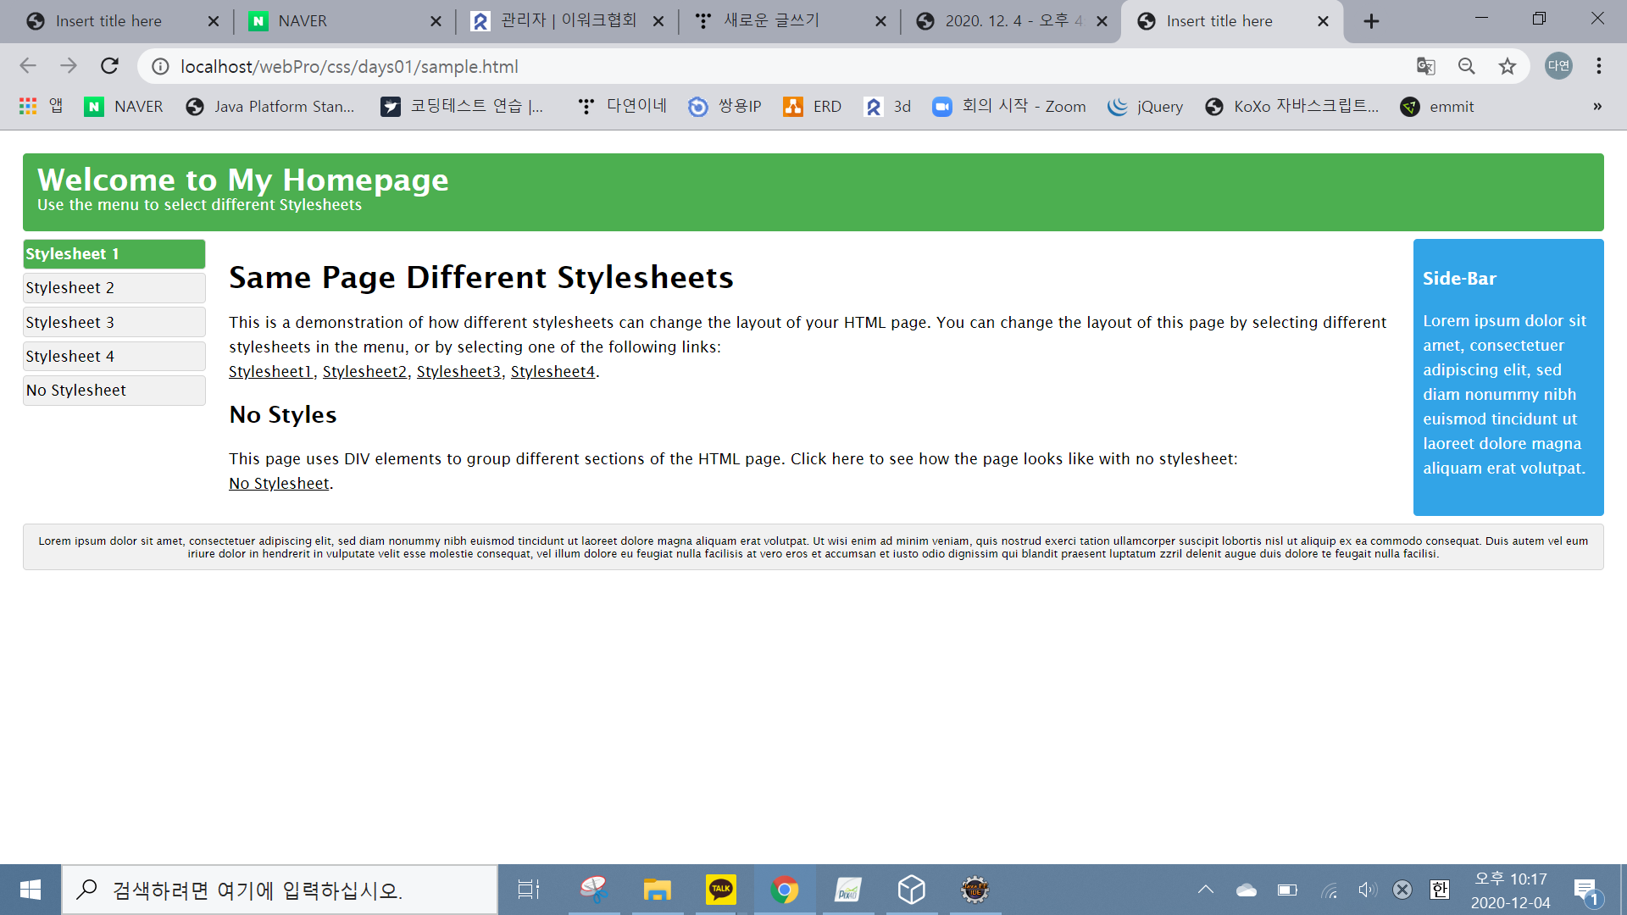
Task: Expand hidden bookmarks overflow chevron
Action: pyautogui.click(x=1596, y=106)
